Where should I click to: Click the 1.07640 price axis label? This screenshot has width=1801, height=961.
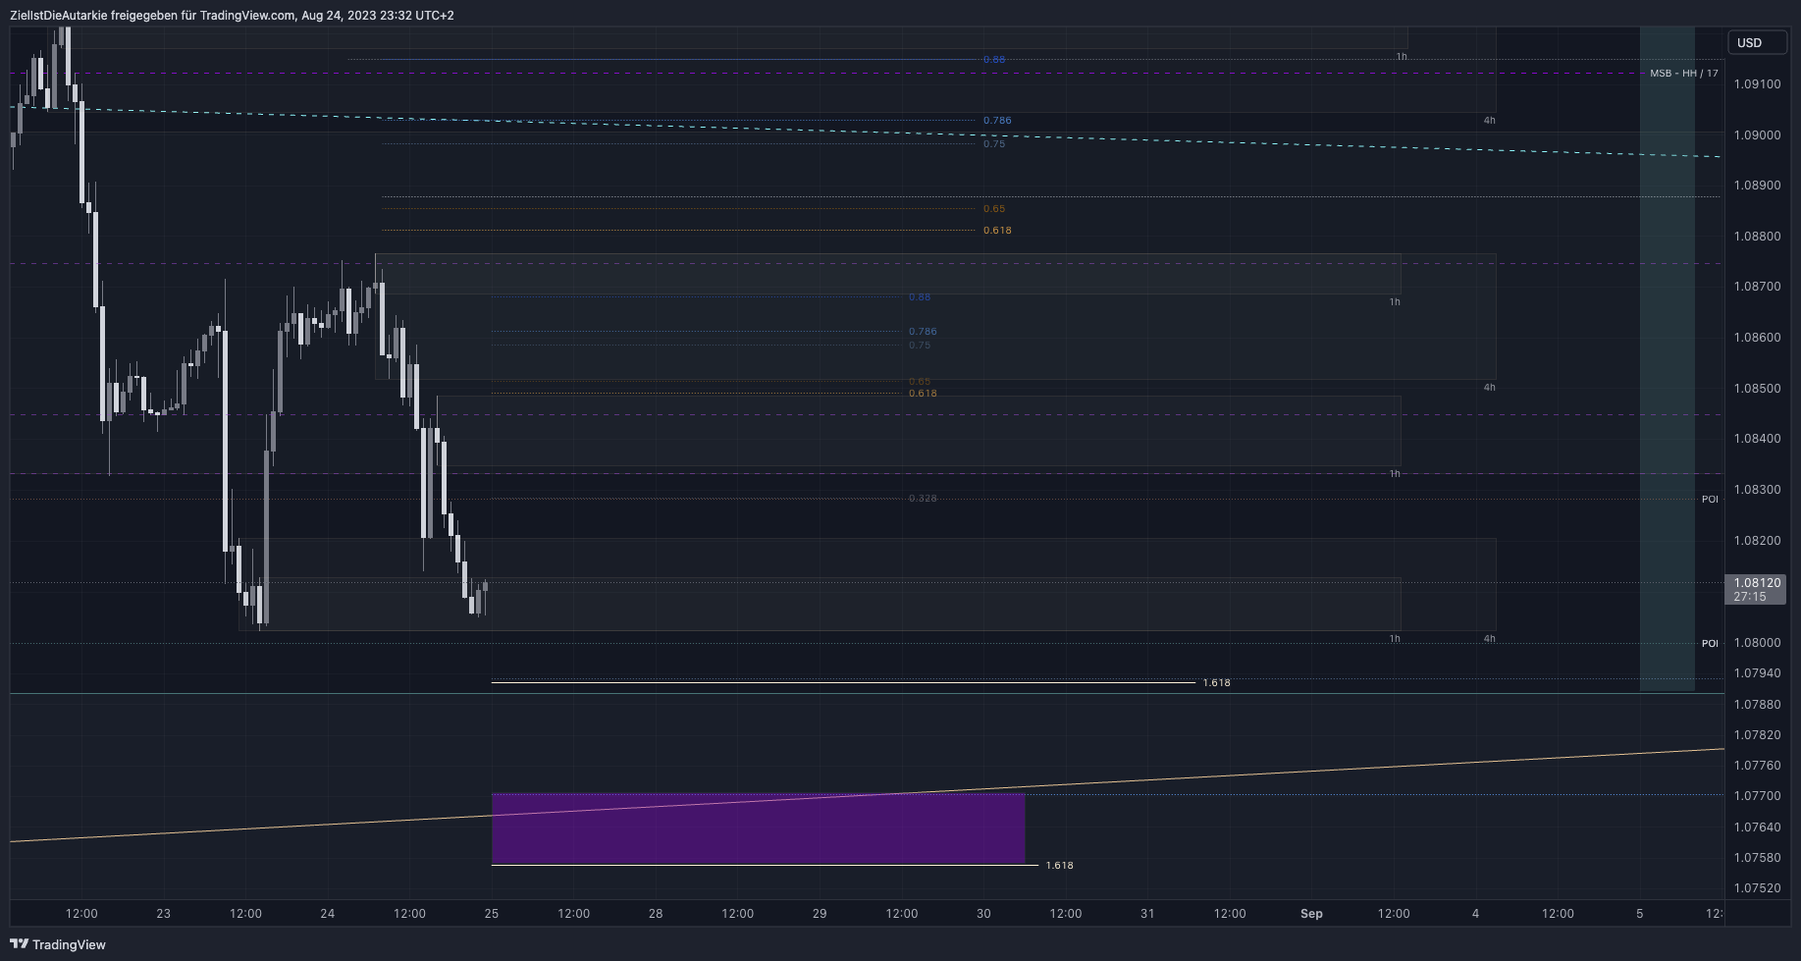[1757, 828]
